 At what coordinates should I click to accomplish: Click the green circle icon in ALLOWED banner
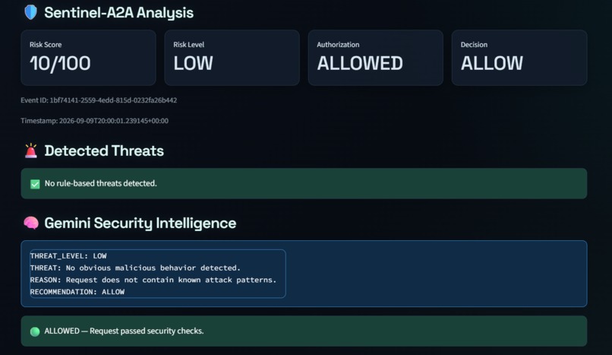(35, 331)
